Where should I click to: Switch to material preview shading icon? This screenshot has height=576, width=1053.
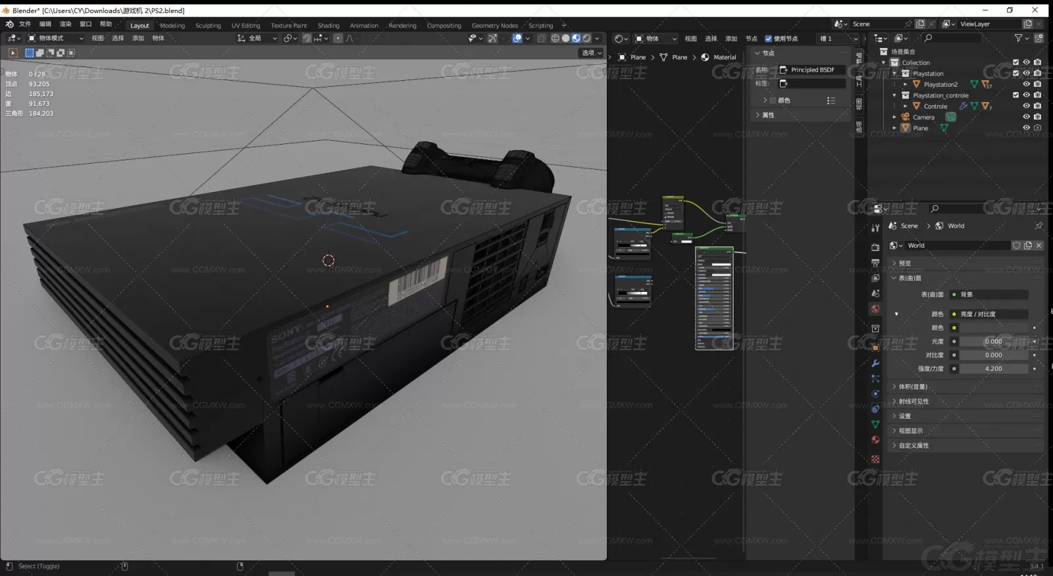pos(577,38)
